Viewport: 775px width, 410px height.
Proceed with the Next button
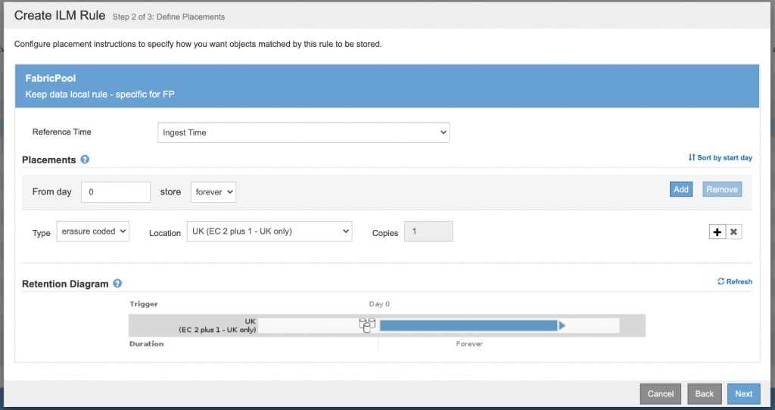click(743, 393)
